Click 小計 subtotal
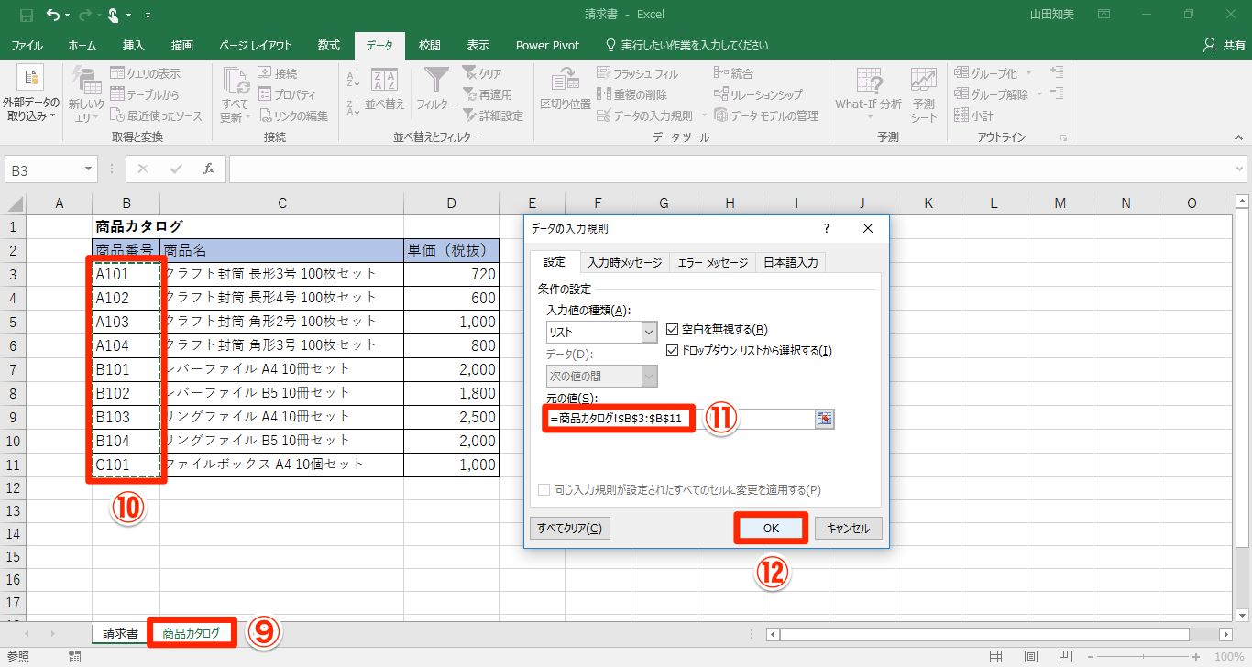 974,115
